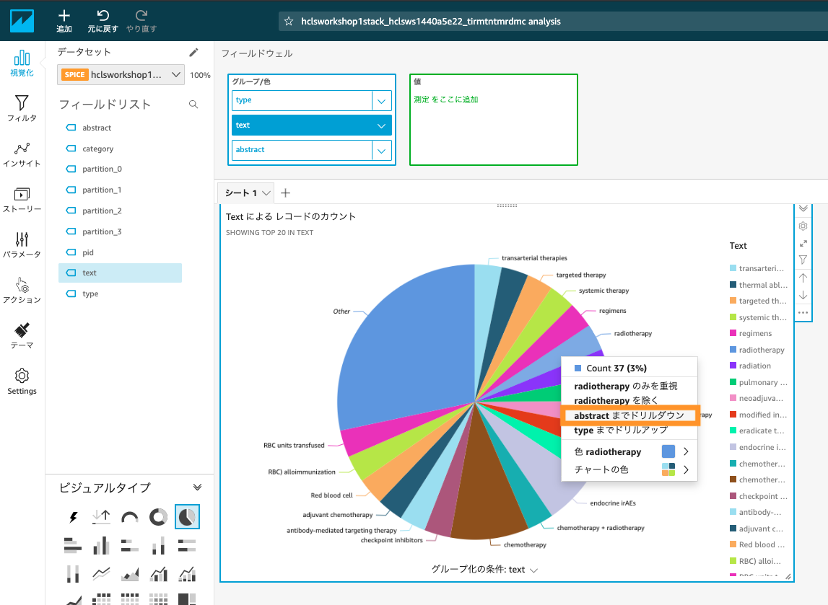Image resolution: width=828 pixels, height=605 pixels.
Task: Choose the AutoGraph lightning visual type
Action: [73, 517]
